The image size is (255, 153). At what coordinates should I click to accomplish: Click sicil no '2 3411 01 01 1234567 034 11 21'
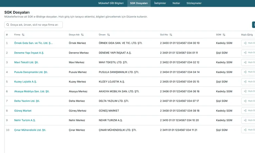(179, 130)
